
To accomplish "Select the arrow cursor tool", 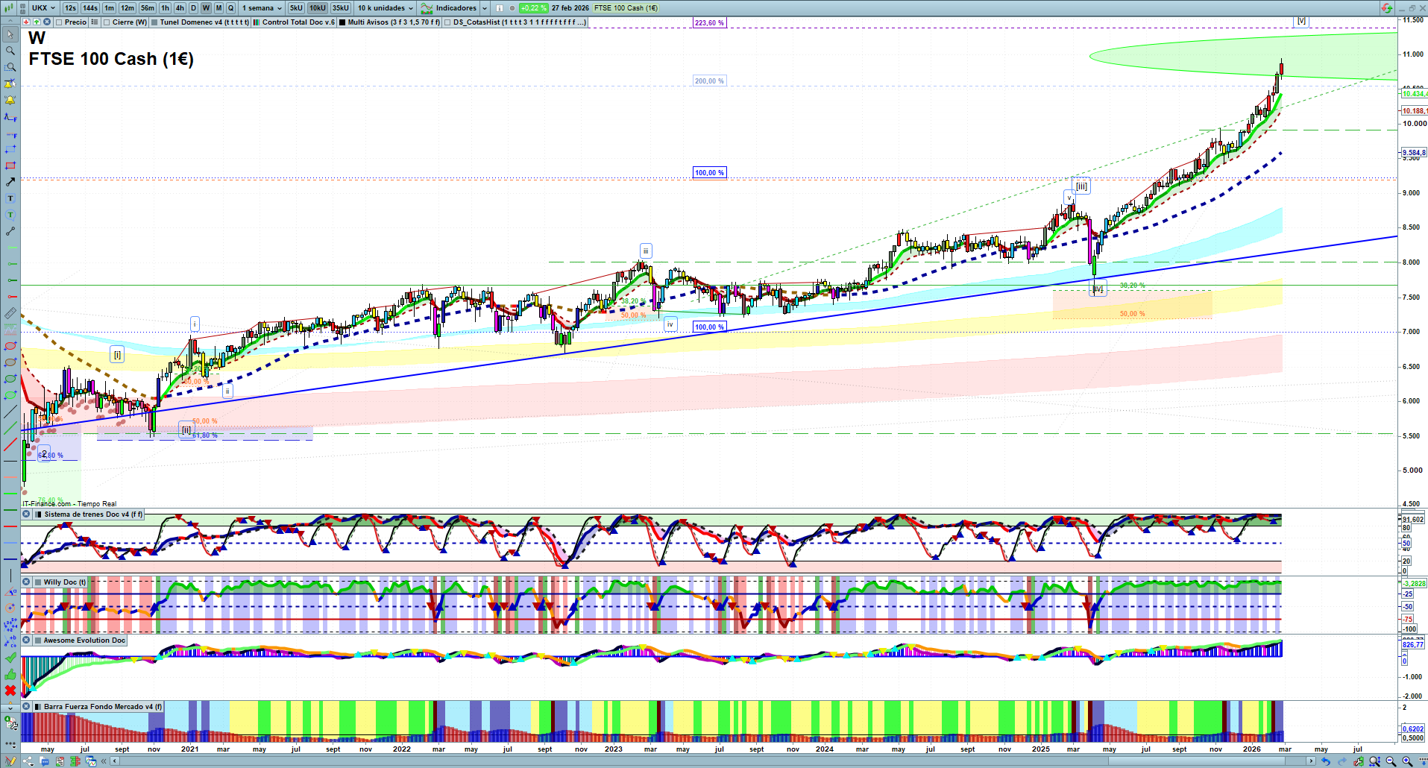I will tap(10, 34).
